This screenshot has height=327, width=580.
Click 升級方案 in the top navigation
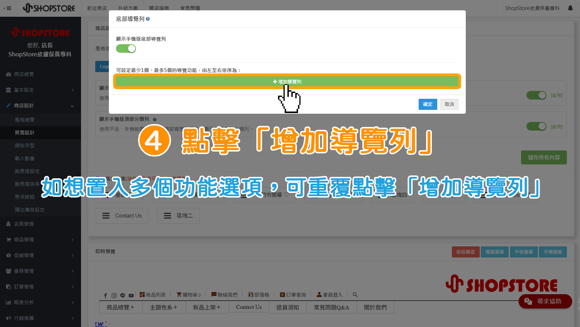coord(128,8)
